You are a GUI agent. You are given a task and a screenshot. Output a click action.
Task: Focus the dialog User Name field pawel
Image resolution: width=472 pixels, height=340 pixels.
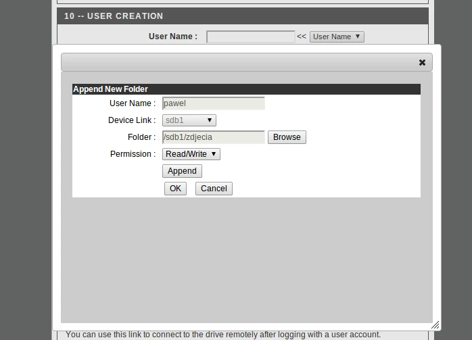click(x=214, y=103)
